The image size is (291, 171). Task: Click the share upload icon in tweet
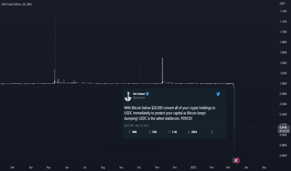[x=212, y=132]
